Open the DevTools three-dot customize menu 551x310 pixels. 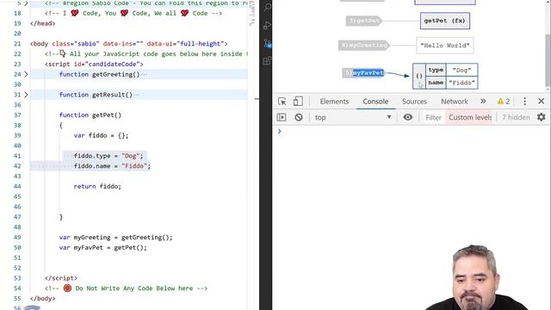524,102
